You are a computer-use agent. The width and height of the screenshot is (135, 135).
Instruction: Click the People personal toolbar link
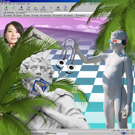point(35,16)
